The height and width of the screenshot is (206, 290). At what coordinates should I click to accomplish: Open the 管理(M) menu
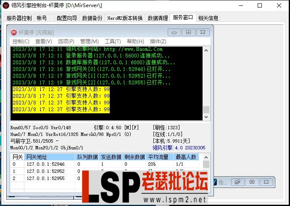point(90,42)
